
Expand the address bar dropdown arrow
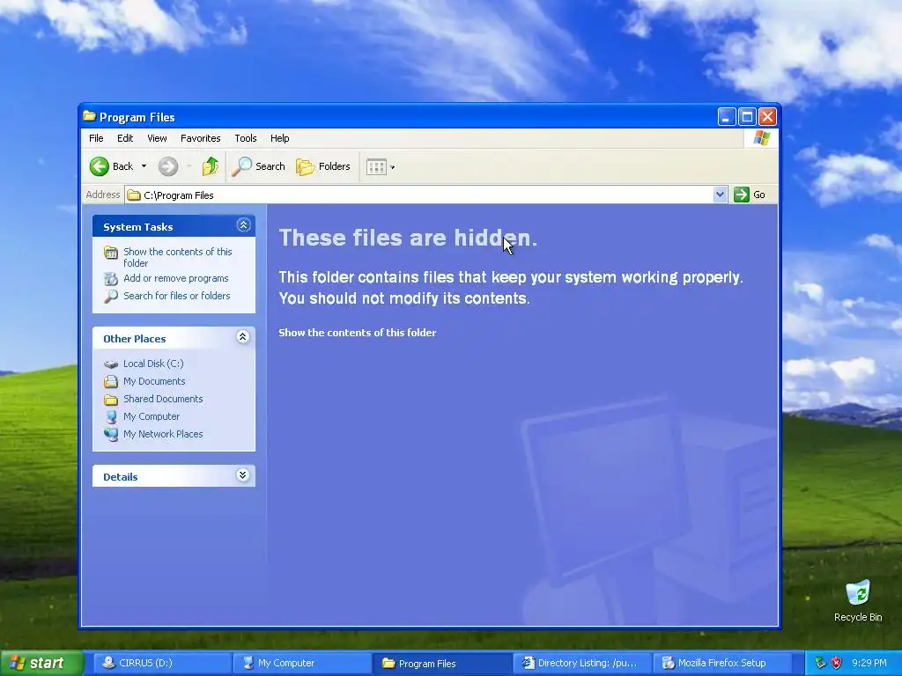pyautogui.click(x=720, y=195)
